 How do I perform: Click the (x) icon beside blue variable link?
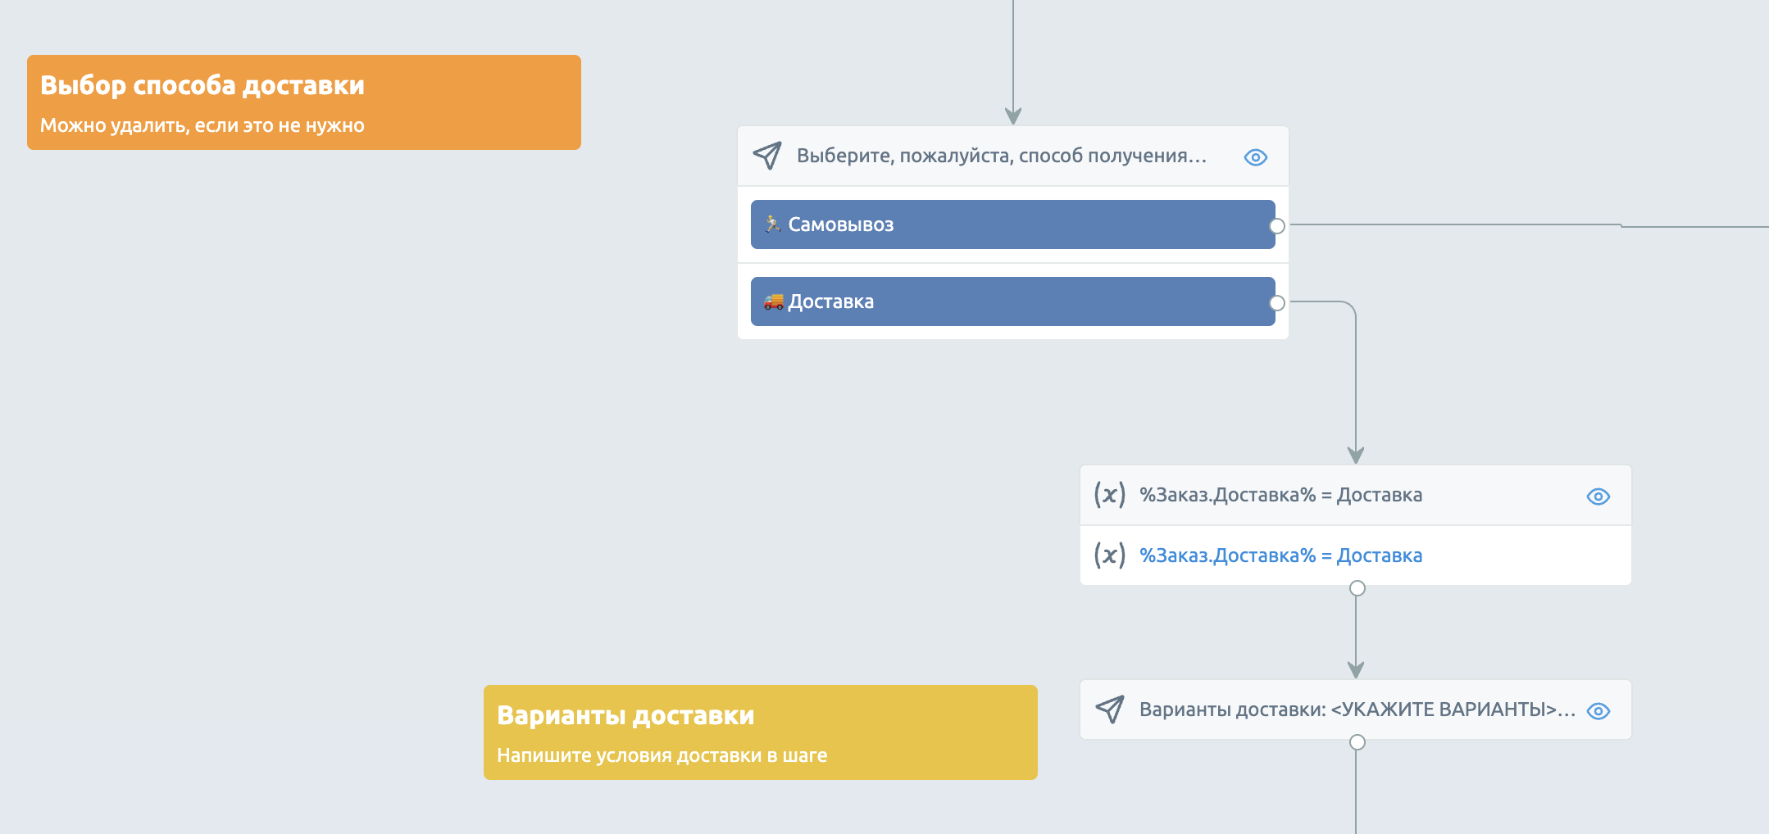coord(1109,555)
